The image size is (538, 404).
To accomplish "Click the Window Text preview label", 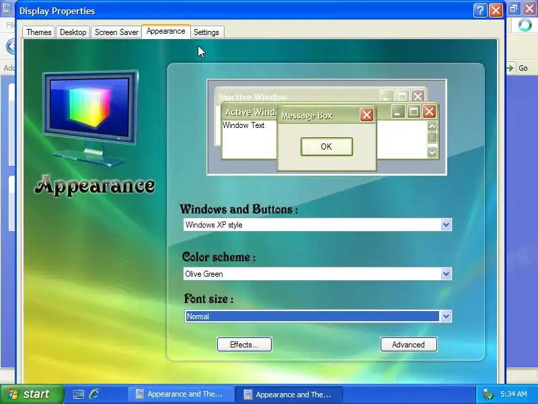I will 243,125.
